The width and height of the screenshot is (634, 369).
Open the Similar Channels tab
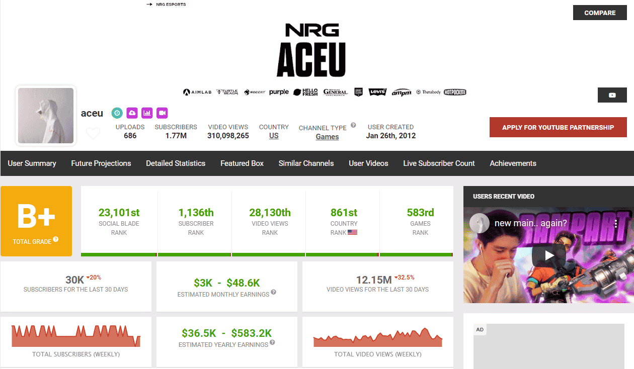(x=306, y=163)
